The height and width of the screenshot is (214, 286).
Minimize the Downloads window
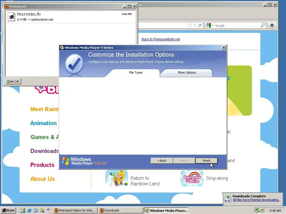click(125, 6)
